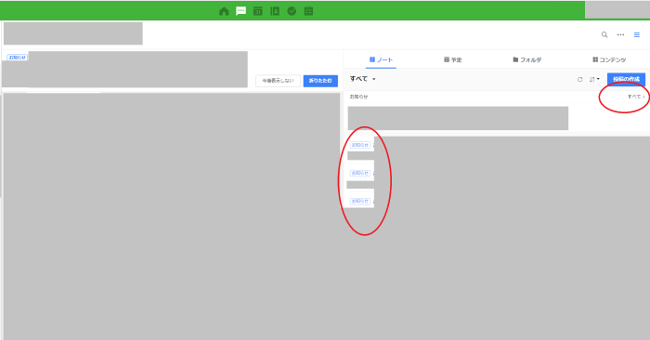Switch to the フォルダ tab
650x340 pixels.
click(x=526, y=59)
